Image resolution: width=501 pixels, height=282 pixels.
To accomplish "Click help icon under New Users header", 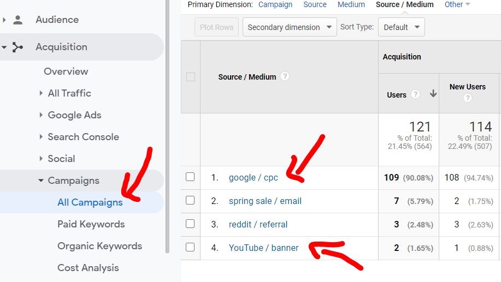I will click(x=467, y=98).
